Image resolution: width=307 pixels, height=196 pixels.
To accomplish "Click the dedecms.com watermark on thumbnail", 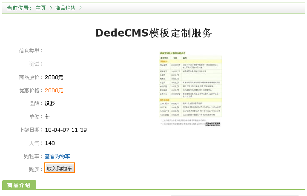I will click(x=212, y=124).
